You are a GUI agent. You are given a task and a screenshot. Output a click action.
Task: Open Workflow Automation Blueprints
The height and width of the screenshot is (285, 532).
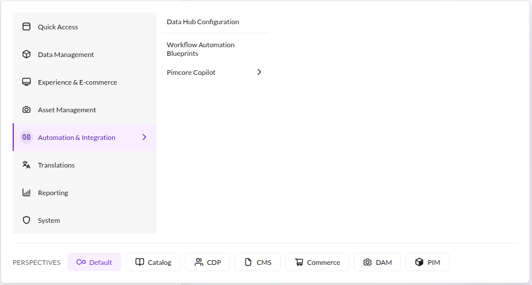(x=216, y=50)
